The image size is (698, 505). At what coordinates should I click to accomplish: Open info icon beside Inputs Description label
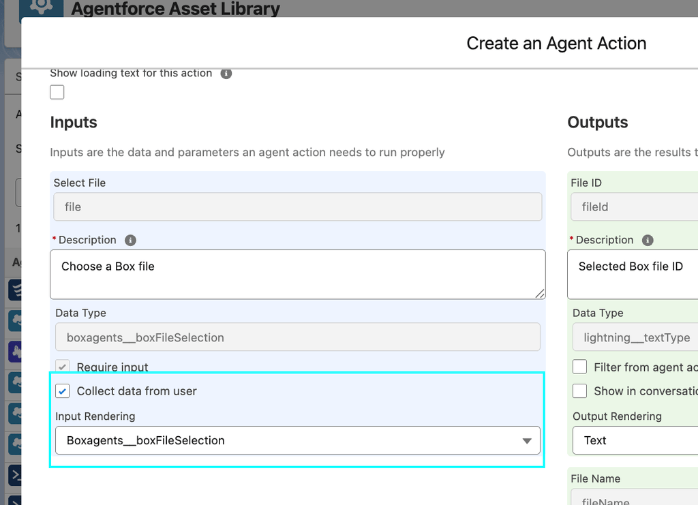130,241
